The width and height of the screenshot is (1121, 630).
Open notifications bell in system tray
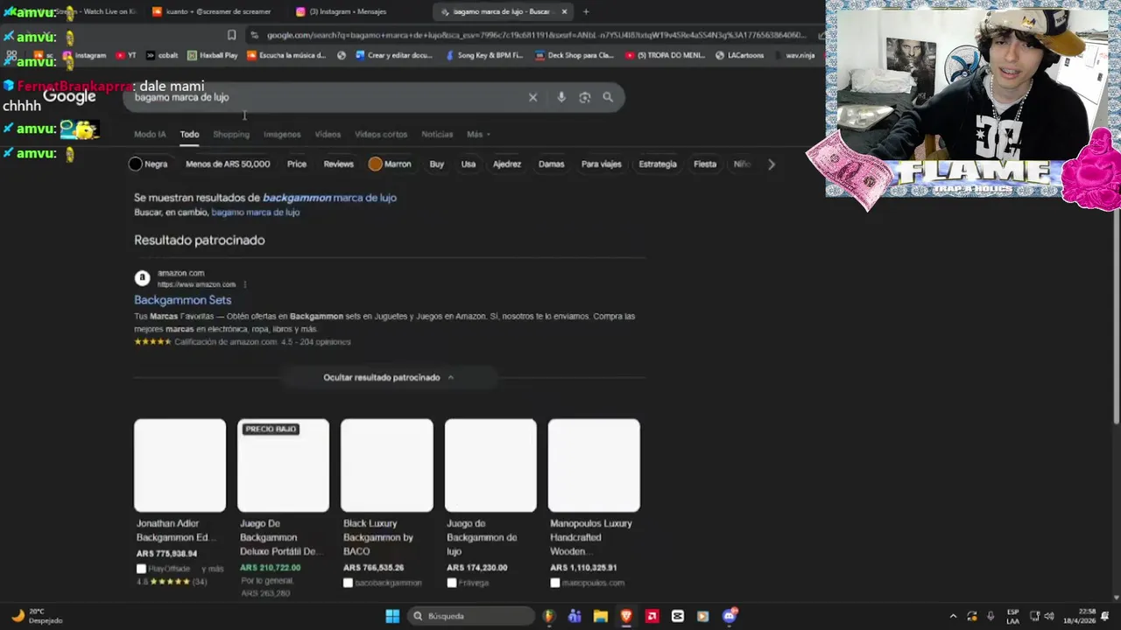[x=1105, y=616]
